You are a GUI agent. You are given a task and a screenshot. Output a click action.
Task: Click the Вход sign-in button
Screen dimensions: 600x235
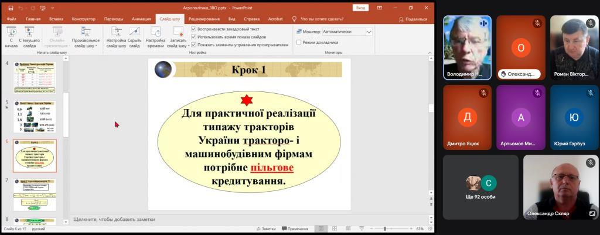(x=360, y=8)
